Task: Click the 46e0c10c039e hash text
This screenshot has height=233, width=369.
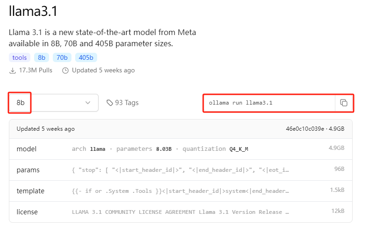Action: 304,129
